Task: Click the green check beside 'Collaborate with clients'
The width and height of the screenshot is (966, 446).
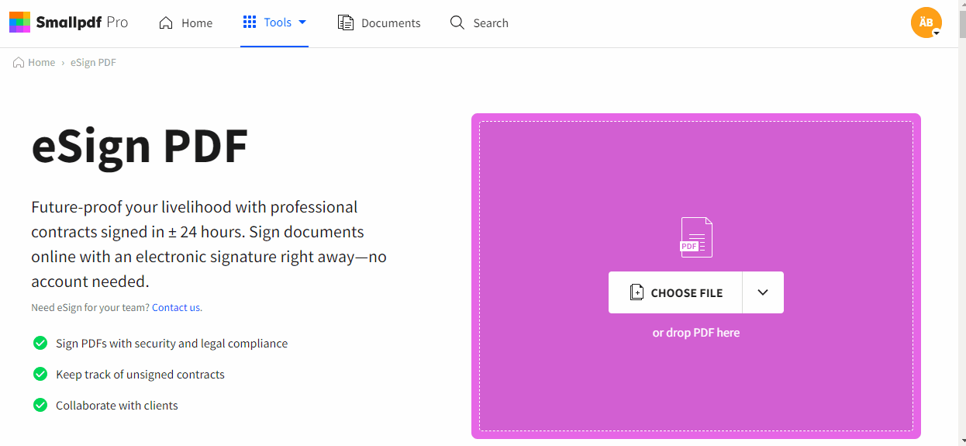Action: click(40, 405)
